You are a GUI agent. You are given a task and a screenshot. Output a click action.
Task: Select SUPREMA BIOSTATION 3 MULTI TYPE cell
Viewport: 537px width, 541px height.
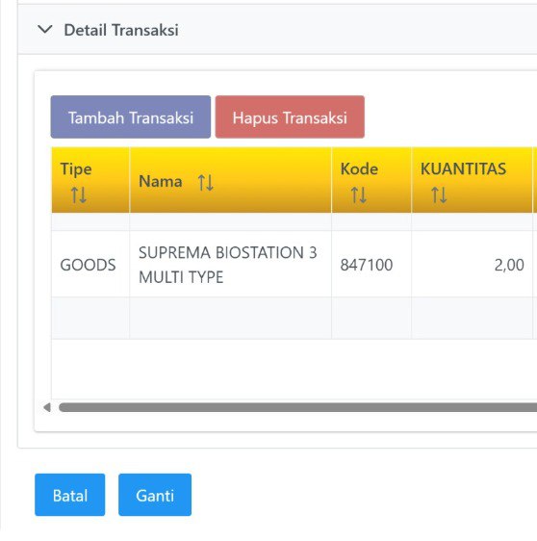pos(230,265)
